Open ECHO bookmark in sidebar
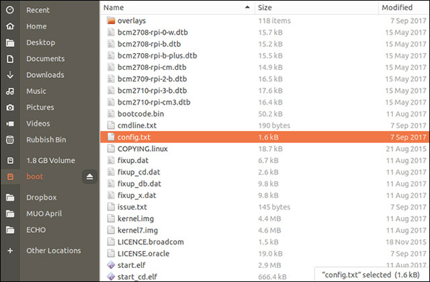 pos(36,230)
